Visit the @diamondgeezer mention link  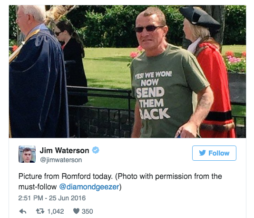point(89,187)
